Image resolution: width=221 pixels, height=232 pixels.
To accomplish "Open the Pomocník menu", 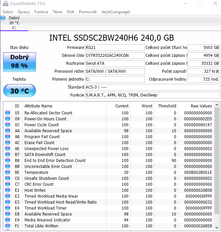I will point(88,12).
